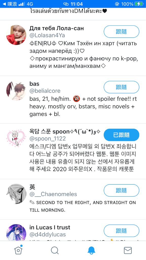This screenshot has height=260, width=146.
Task: Follow the user bas @belialcore
Action: pyautogui.click(x=121, y=87)
